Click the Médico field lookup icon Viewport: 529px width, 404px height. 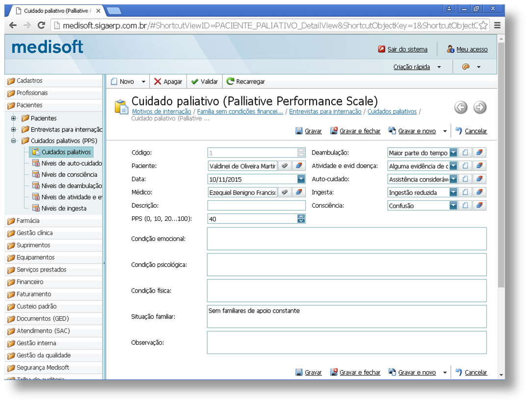point(285,192)
